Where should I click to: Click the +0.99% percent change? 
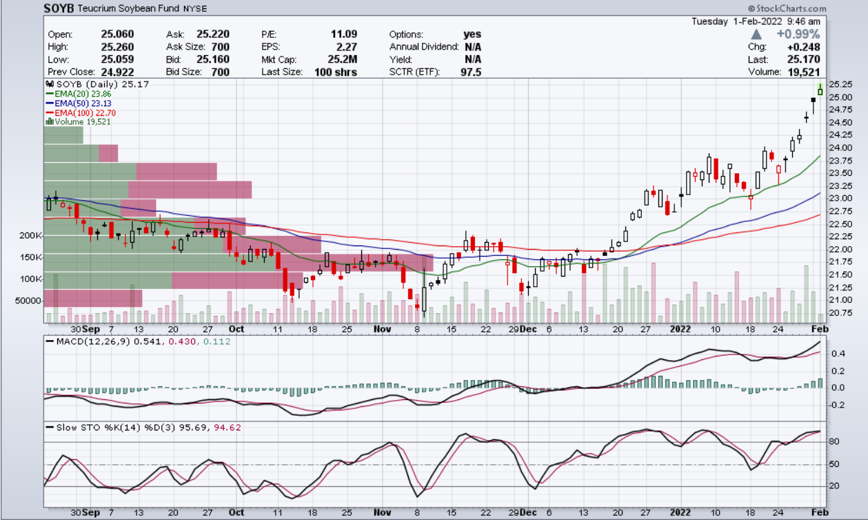(x=798, y=34)
